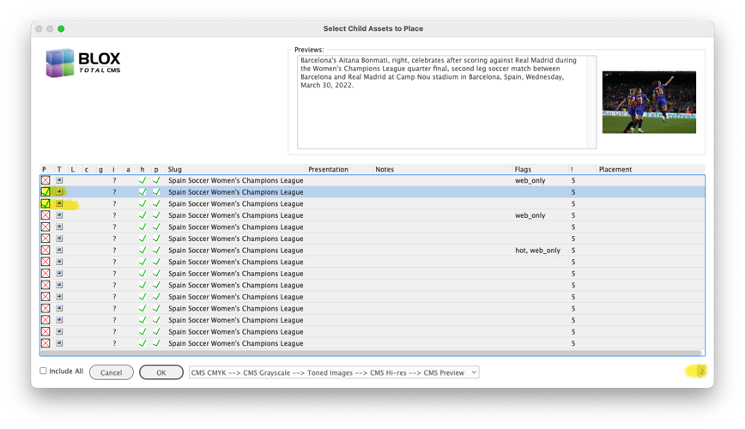The image size is (745, 429).
Task: Open the CMS CMYK rendition order dropdown
Action: coord(334,372)
